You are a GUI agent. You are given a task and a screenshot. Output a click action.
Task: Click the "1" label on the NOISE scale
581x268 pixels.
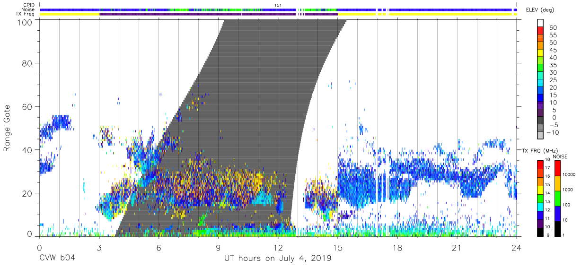[563, 235]
